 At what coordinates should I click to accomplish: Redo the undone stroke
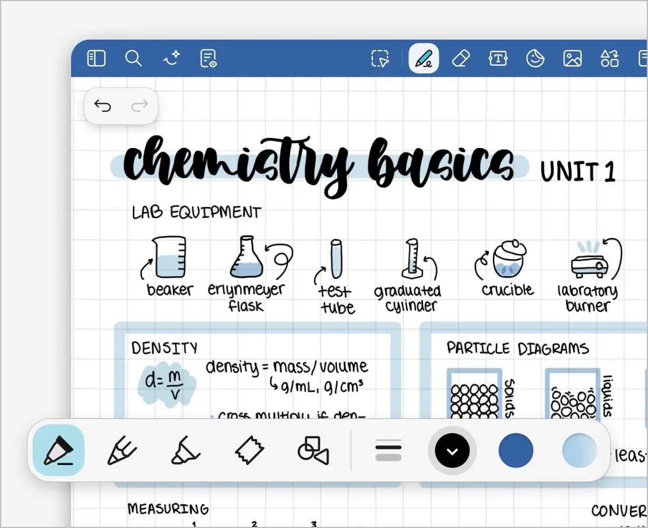[140, 105]
